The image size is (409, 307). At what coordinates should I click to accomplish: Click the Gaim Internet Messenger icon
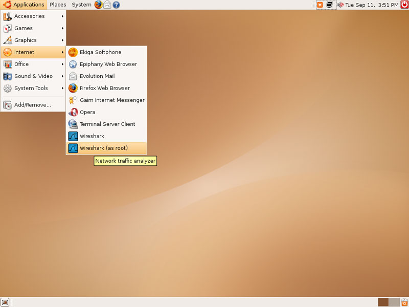73,100
